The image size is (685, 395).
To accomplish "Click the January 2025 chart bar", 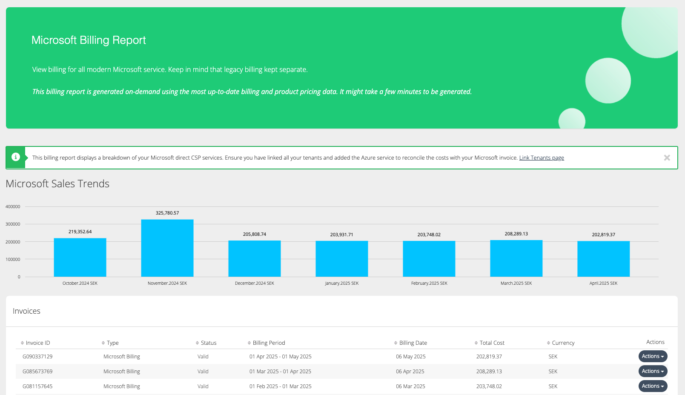I will 341,259.
